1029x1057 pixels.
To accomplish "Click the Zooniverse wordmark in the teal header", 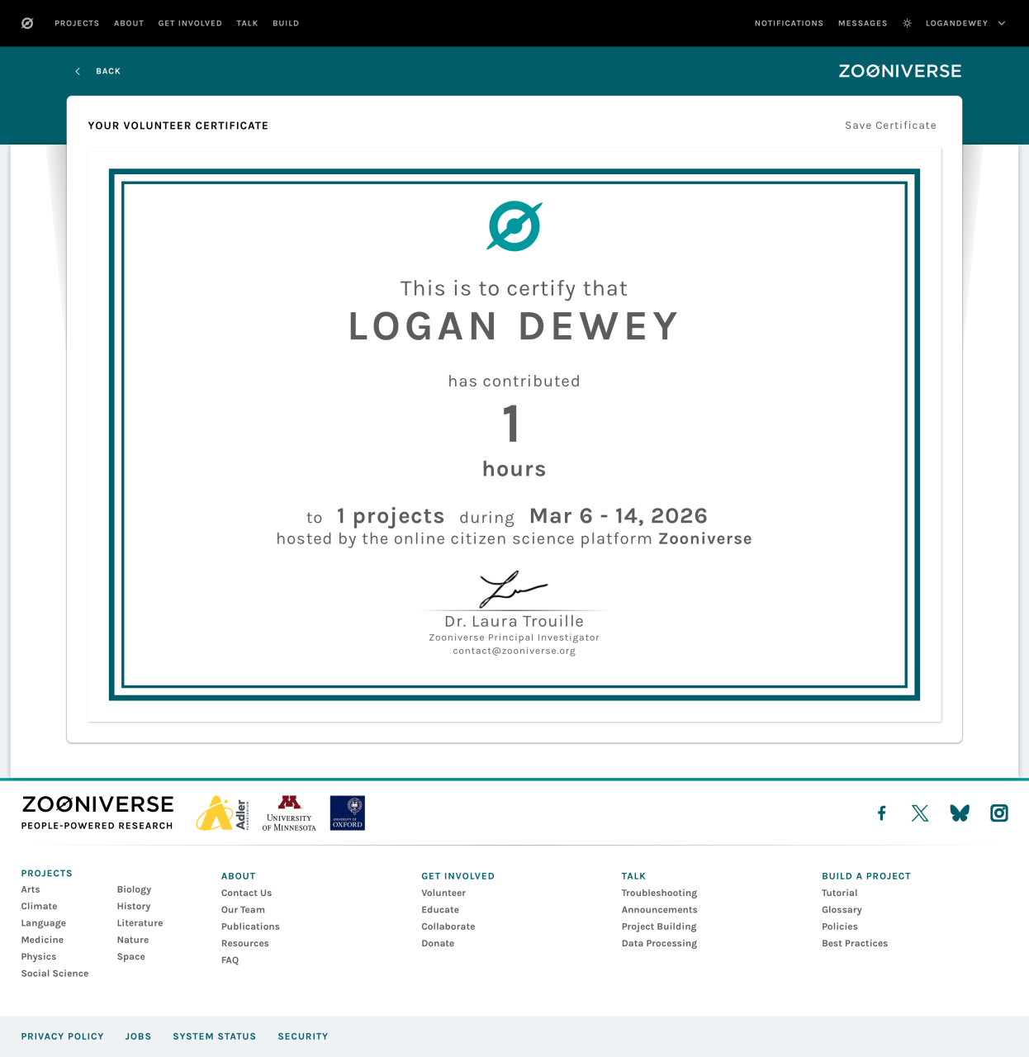I will tap(900, 71).
